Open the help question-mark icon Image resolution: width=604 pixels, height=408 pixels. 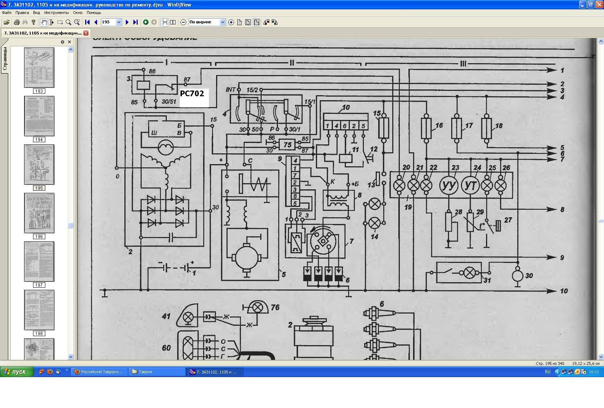point(33,22)
